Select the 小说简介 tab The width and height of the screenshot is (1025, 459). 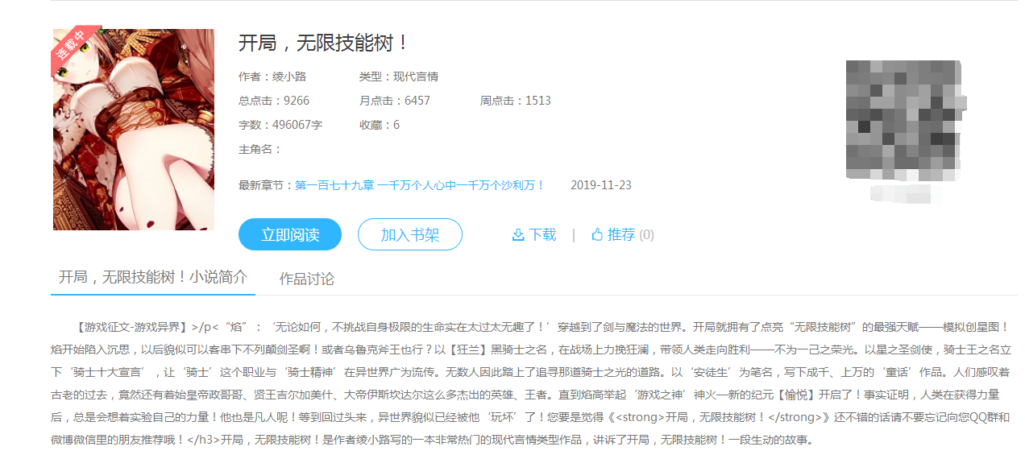[153, 277]
